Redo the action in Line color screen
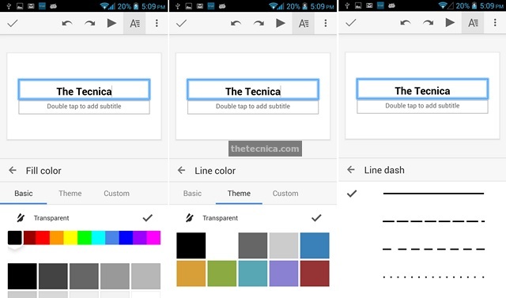This screenshot has height=298, width=506. pyautogui.click(x=259, y=23)
